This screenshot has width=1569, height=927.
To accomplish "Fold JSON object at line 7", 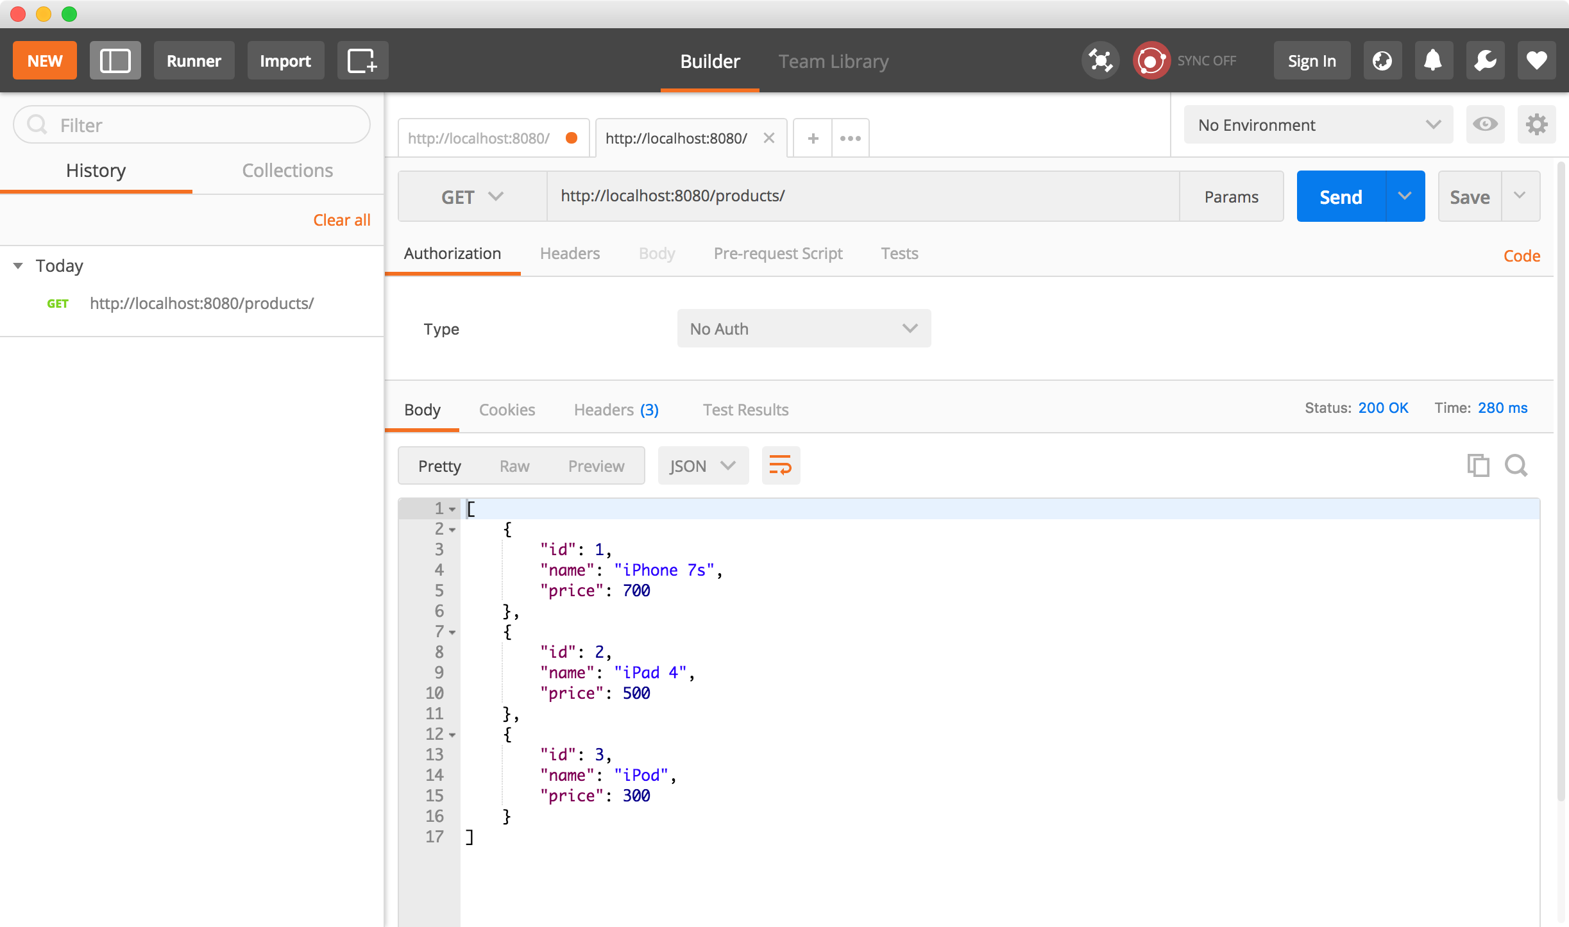I will pos(452,632).
